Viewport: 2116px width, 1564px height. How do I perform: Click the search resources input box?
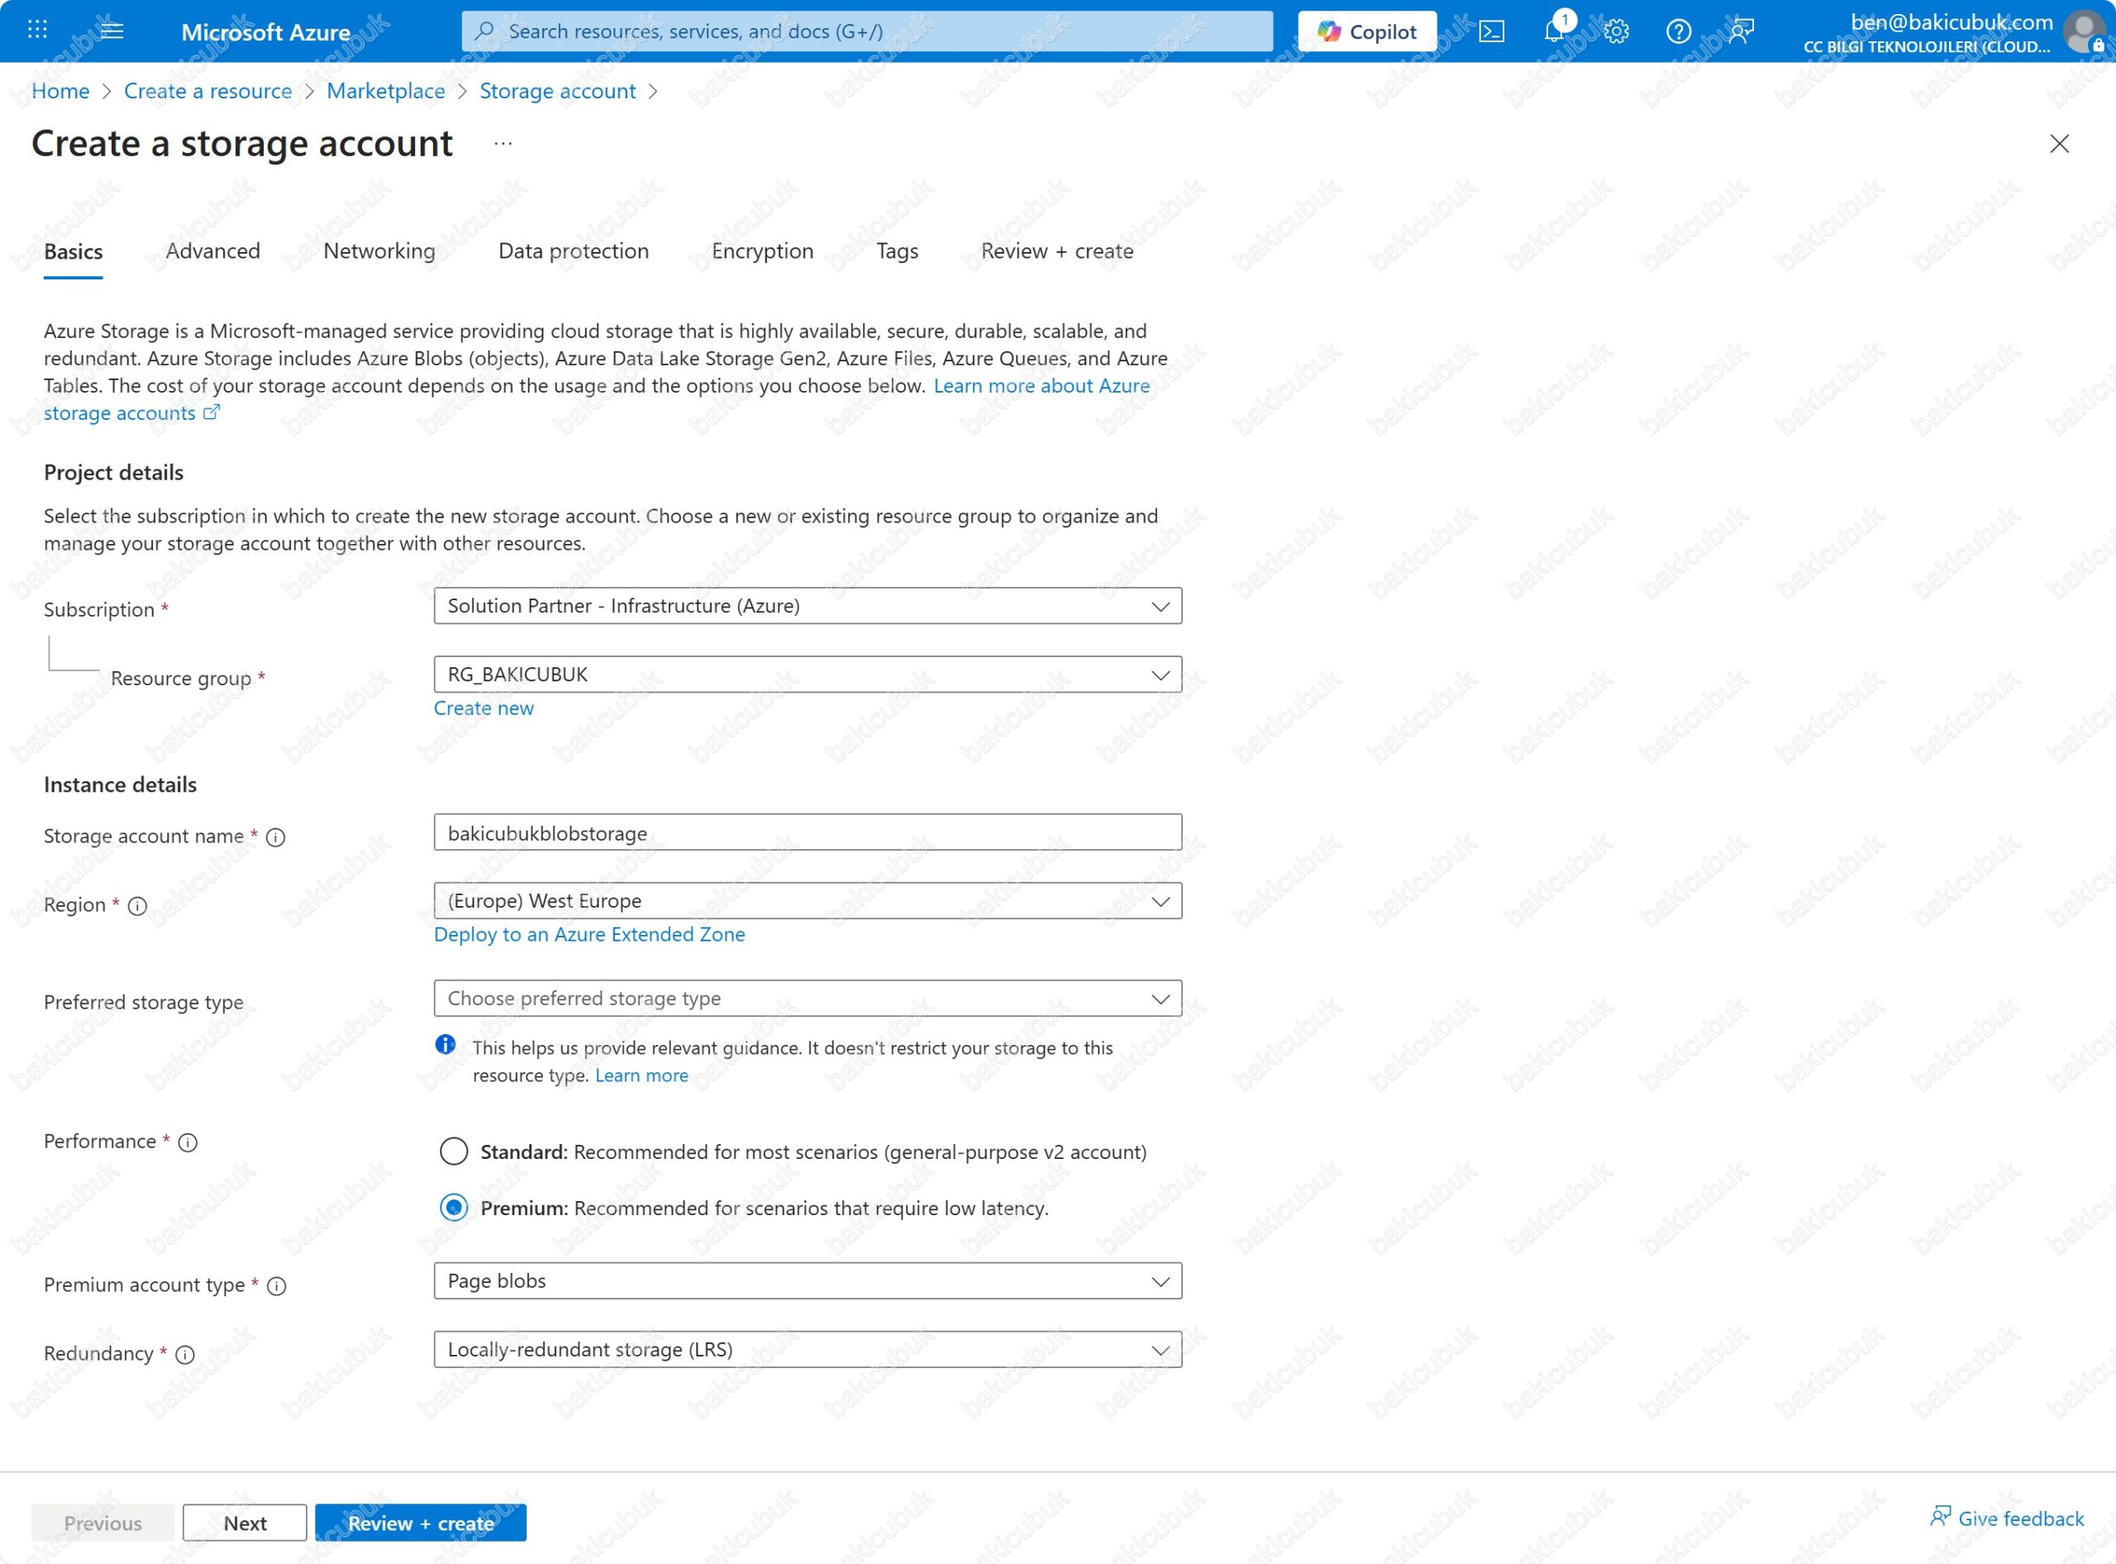point(866,31)
